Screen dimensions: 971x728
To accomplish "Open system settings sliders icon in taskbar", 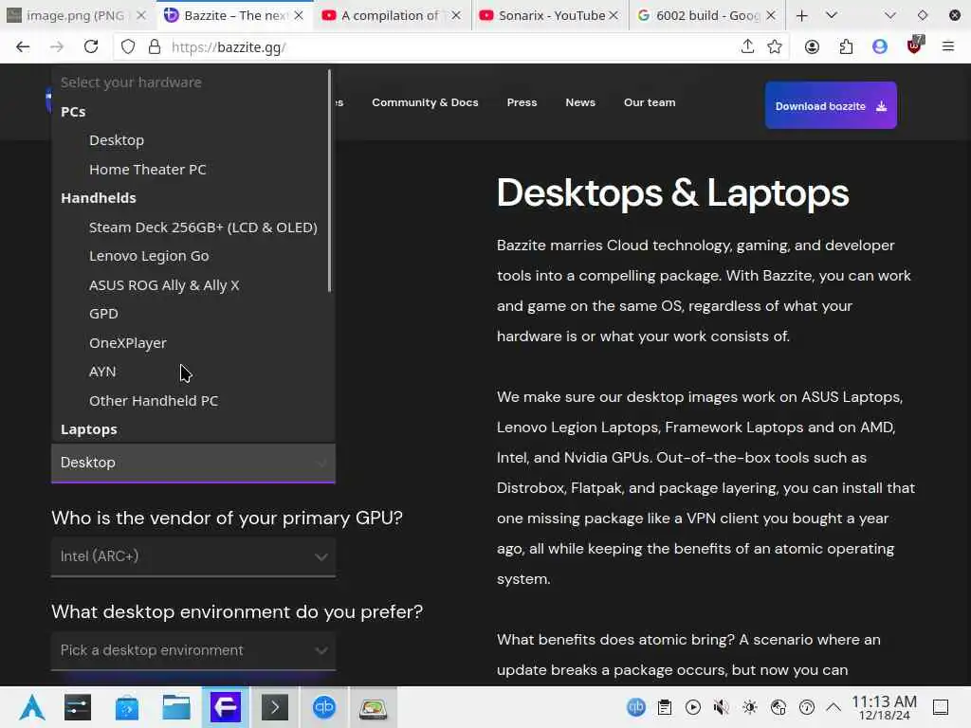I will pos(78,707).
